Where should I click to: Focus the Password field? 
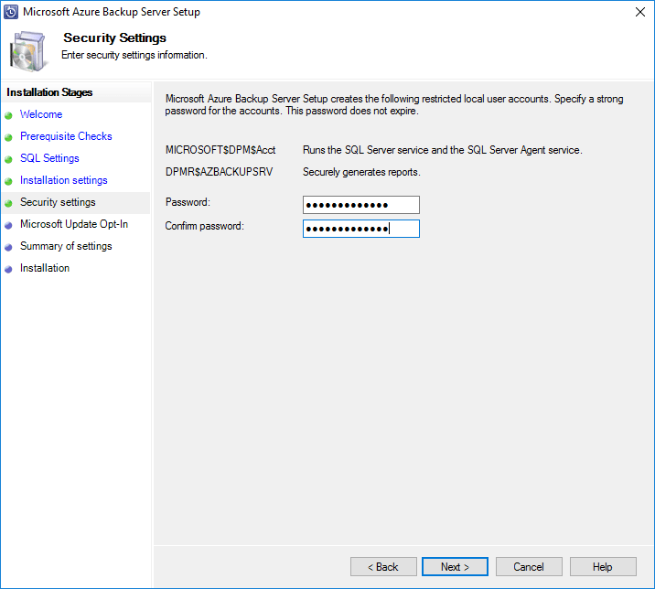point(361,205)
